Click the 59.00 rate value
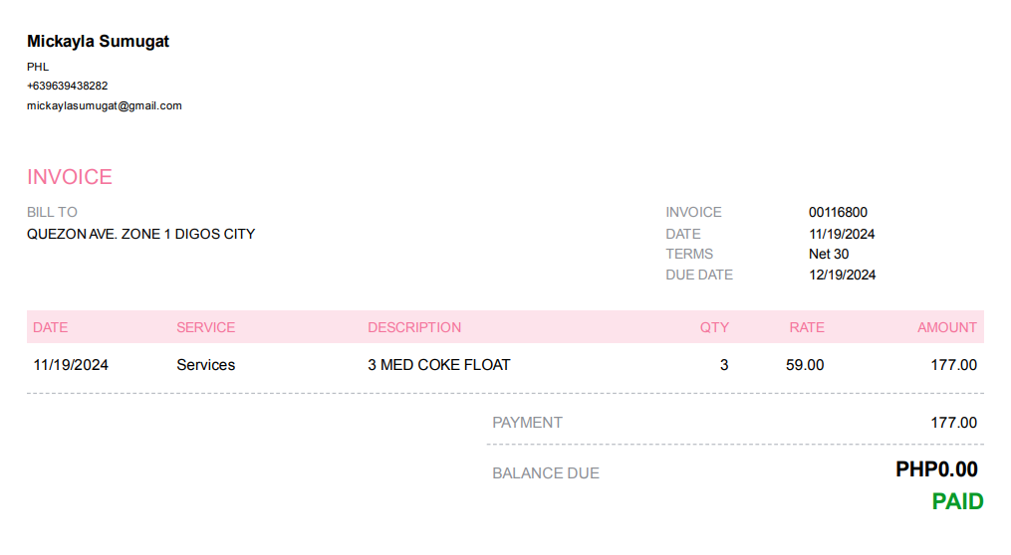This screenshot has height=555, width=1011. [x=805, y=365]
